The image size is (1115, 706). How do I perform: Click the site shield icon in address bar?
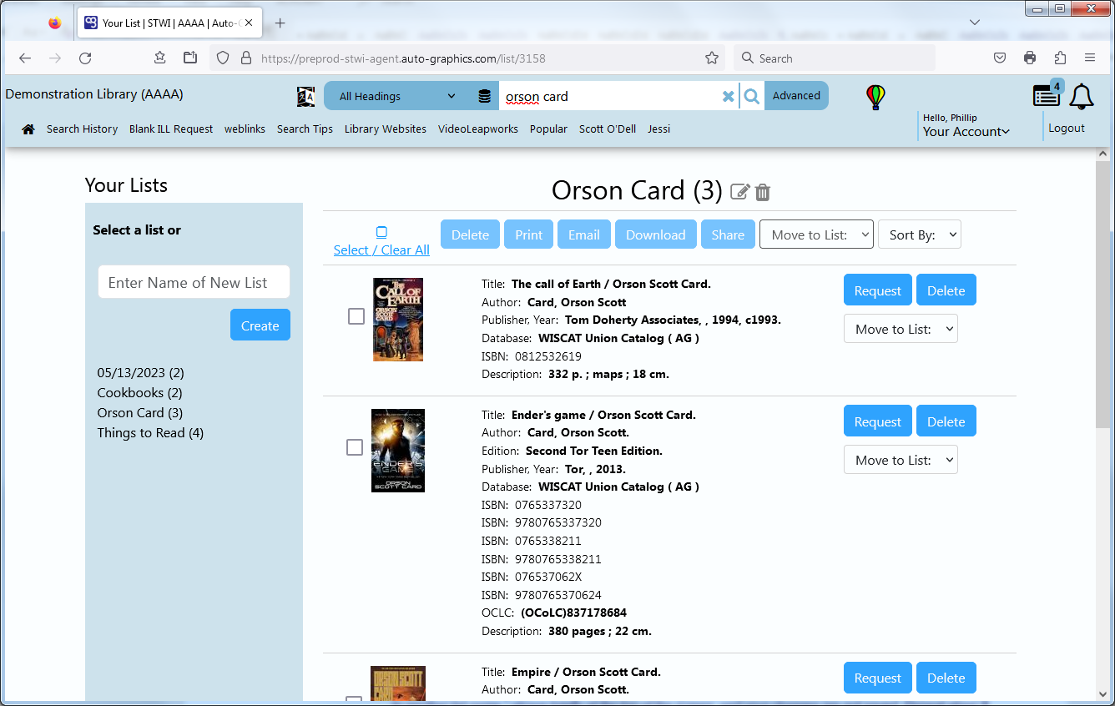pos(223,58)
